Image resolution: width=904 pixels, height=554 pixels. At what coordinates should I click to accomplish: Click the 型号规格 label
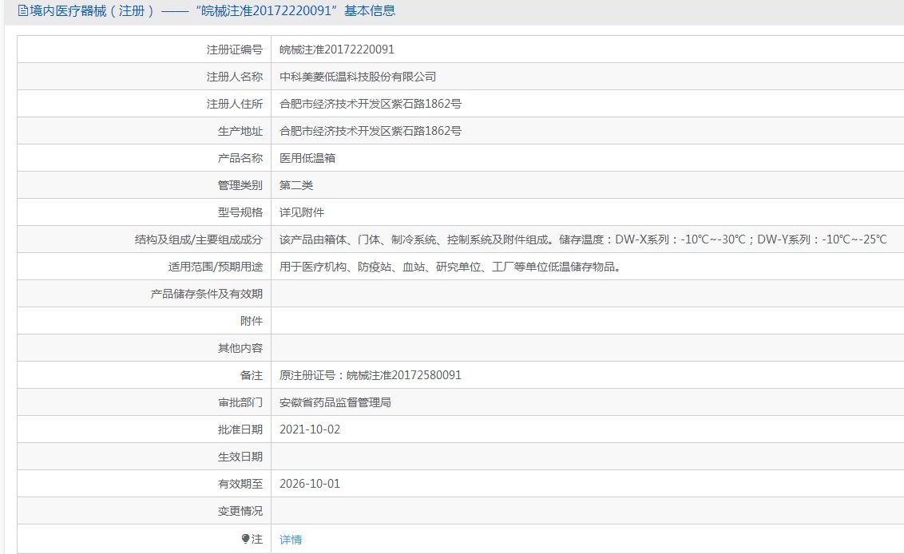[x=240, y=212]
